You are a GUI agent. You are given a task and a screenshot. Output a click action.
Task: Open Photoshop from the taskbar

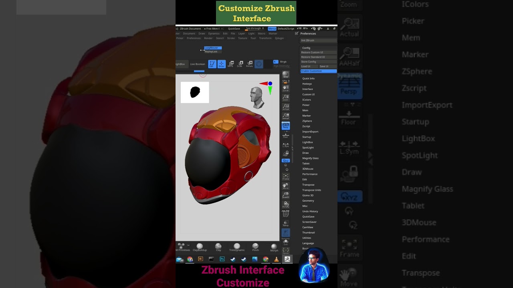[x=222, y=259]
